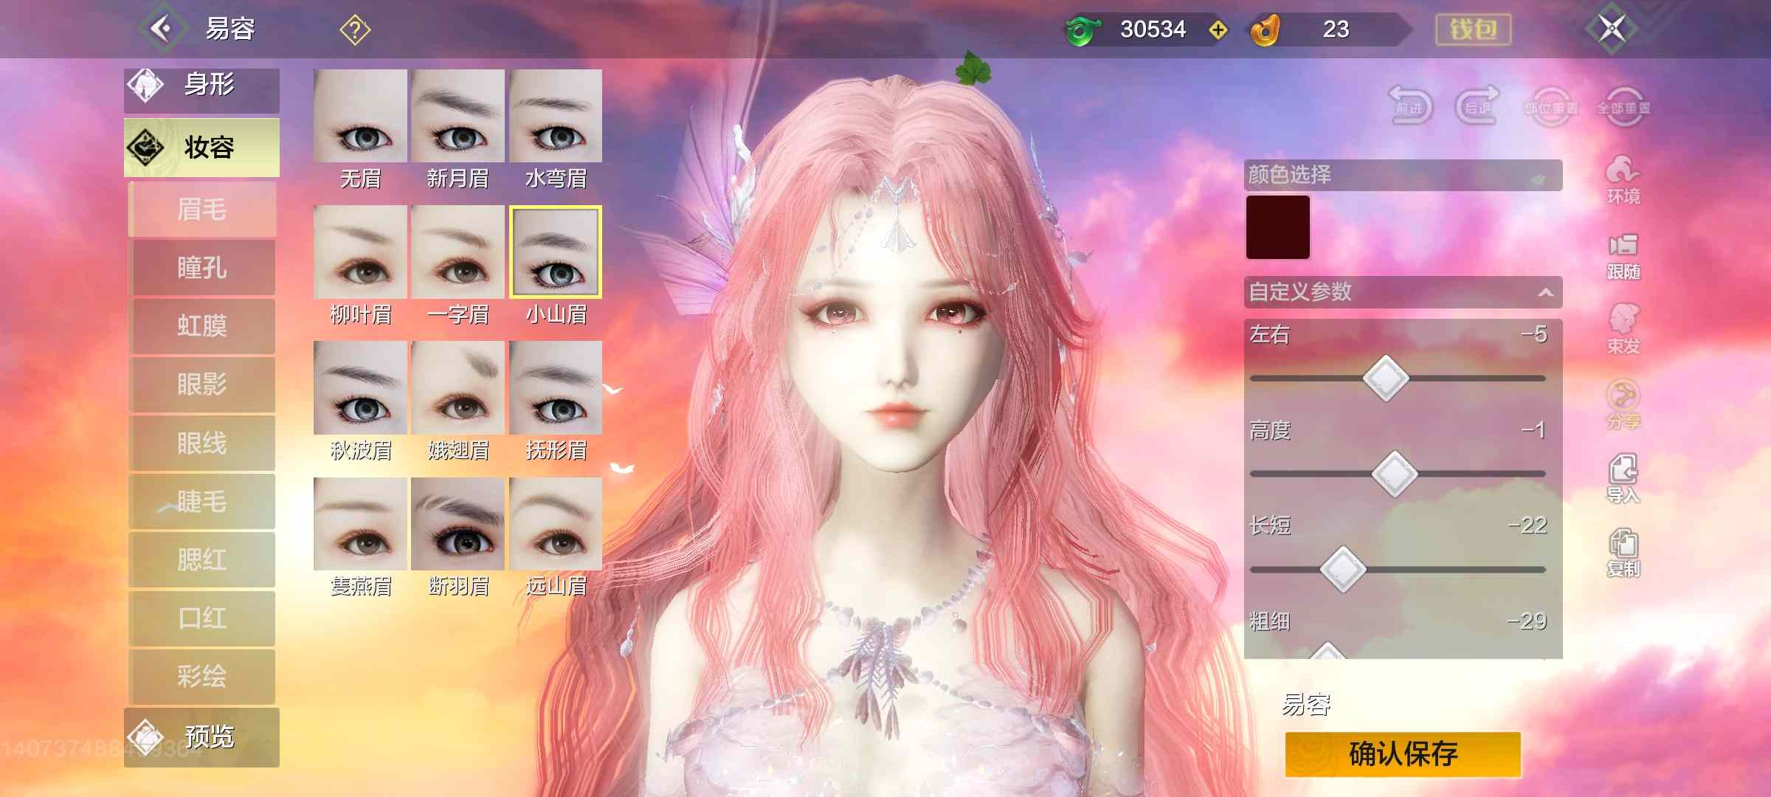Click the 身形 section diamond icon
Viewport: 1771px width, 797px height.
(x=145, y=86)
